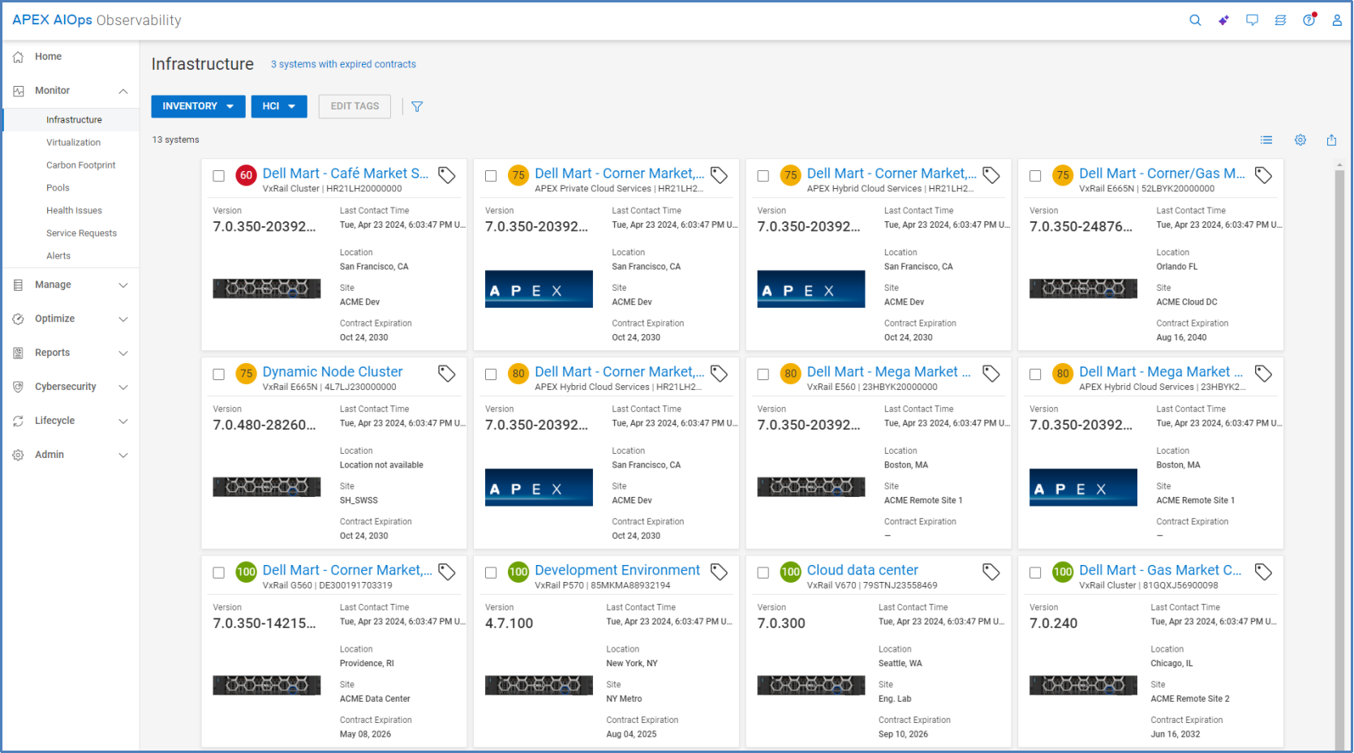The height and width of the screenshot is (753, 1354).
Task: Expand the Manage section chevron
Action: point(123,285)
